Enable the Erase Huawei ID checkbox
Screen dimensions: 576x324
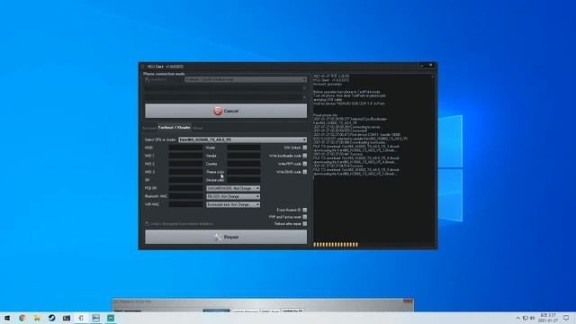304,210
